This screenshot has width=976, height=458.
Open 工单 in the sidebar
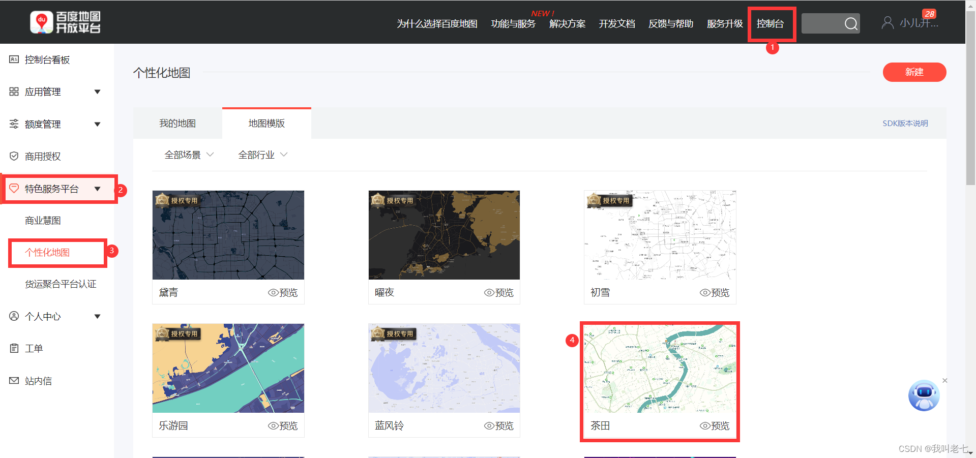click(x=34, y=348)
